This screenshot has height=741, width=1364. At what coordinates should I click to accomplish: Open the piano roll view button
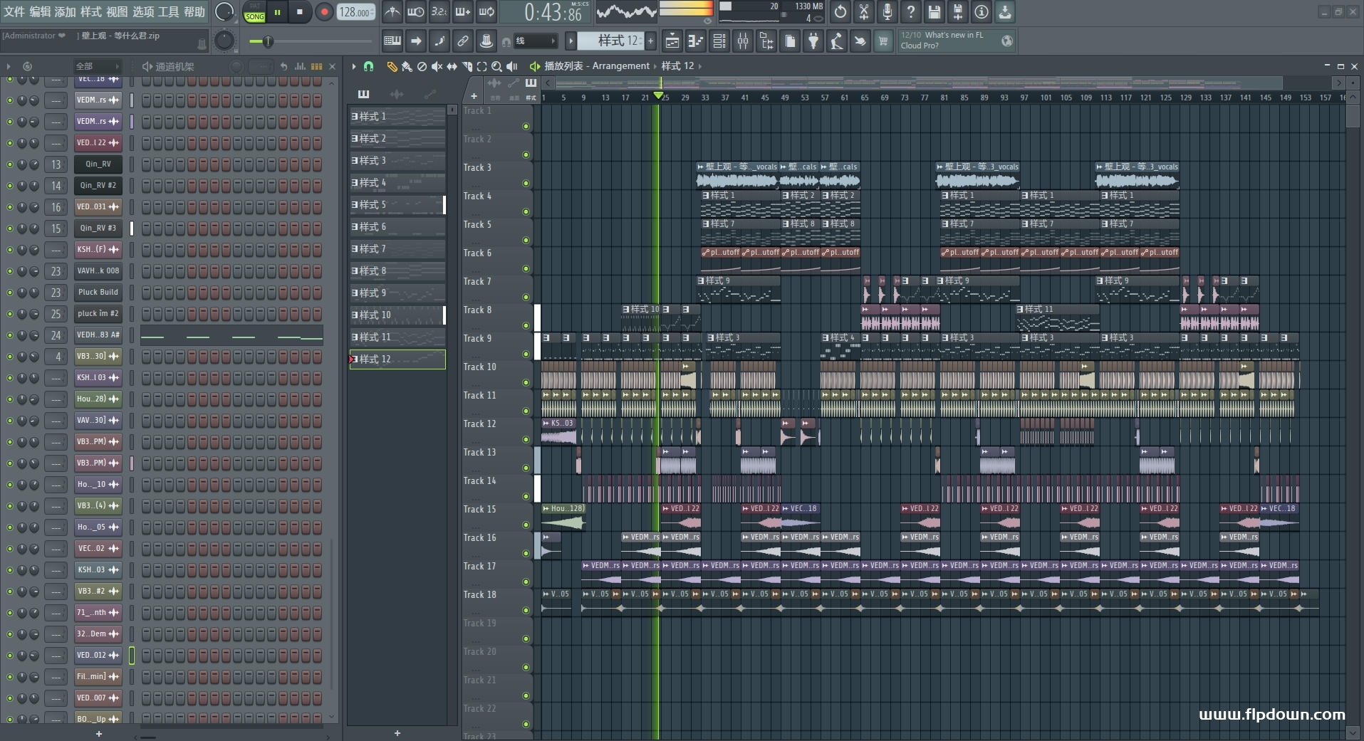(x=696, y=41)
